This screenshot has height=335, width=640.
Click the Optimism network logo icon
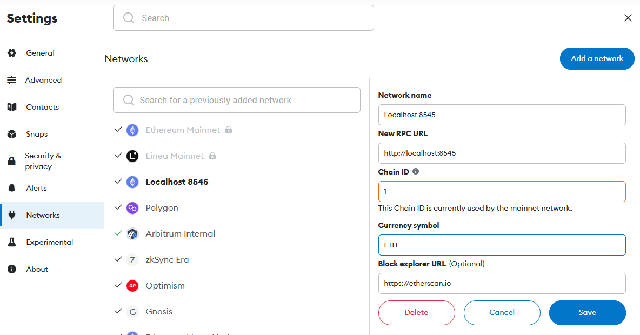click(x=132, y=286)
